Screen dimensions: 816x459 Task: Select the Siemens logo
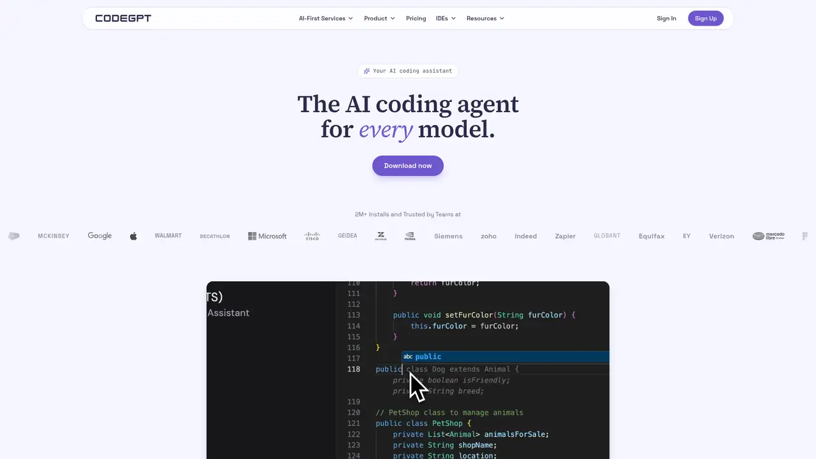(x=448, y=236)
